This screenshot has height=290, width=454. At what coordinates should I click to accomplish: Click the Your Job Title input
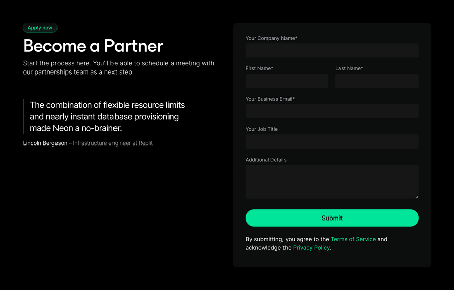[331, 141]
